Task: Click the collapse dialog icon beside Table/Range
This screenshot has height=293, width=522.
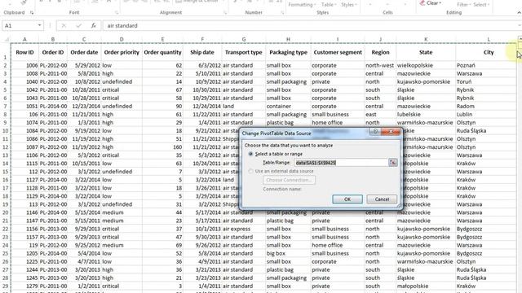Action: 393,163
